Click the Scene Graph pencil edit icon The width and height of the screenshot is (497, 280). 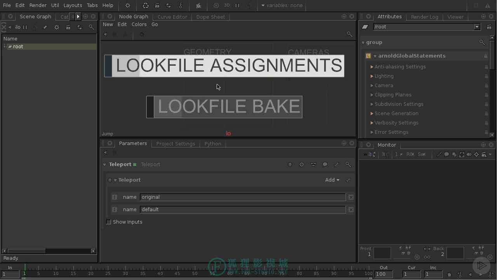[45, 27]
